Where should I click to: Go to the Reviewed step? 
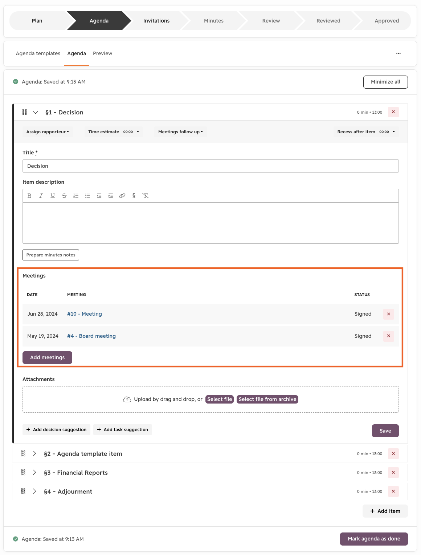pos(328,21)
